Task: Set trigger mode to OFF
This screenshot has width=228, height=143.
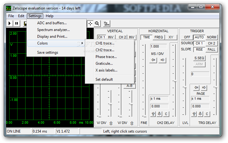Action: [187, 37]
